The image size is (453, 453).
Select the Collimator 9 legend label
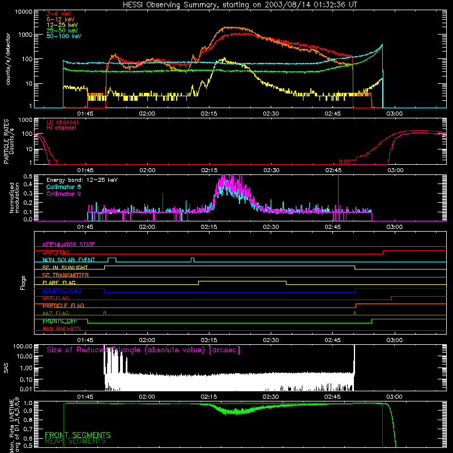pyautogui.click(x=63, y=194)
